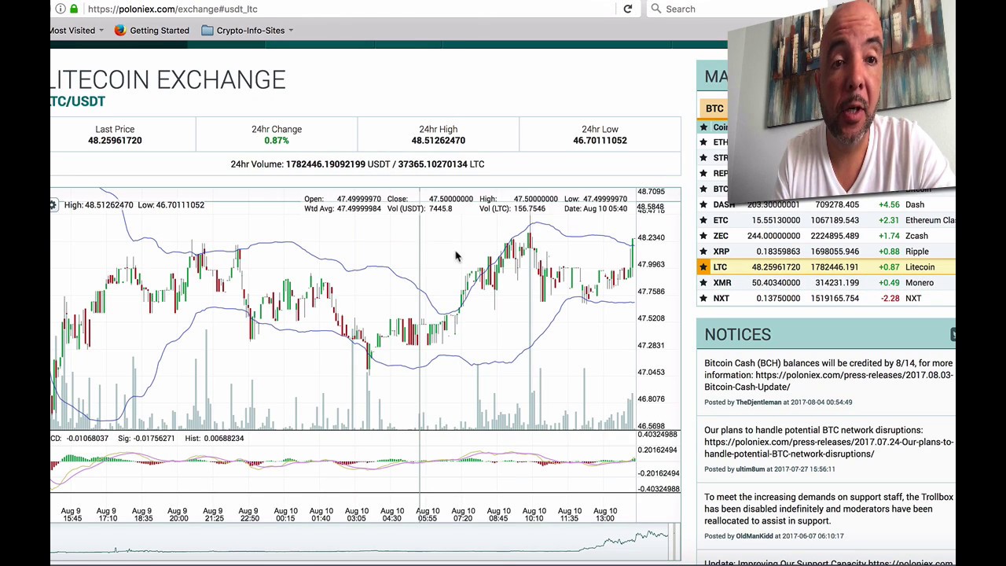Toggle the favorite star for STR

point(703,158)
